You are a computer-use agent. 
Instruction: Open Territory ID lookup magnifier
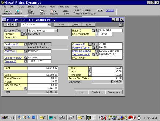[x=26, y=61]
